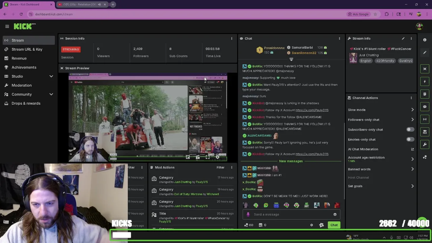432x243 pixels.
Task: Expand Account age restriction options
Action: point(412,159)
